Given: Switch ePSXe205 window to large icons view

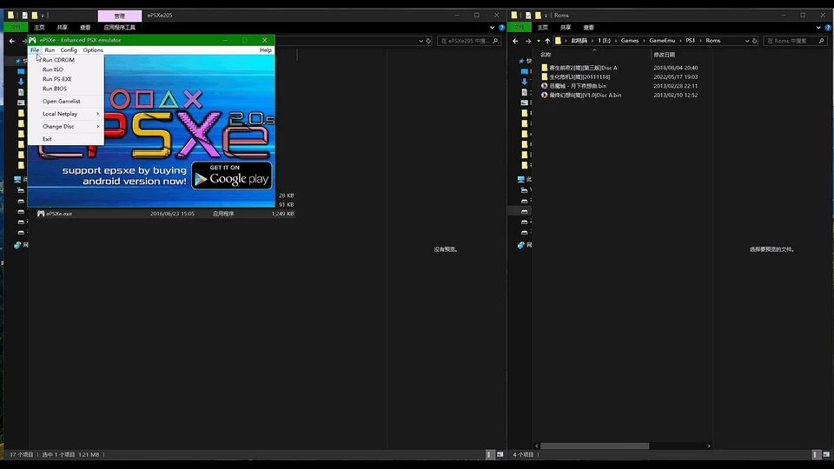Looking at the screenshot, I should pyautogui.click(x=500, y=454).
